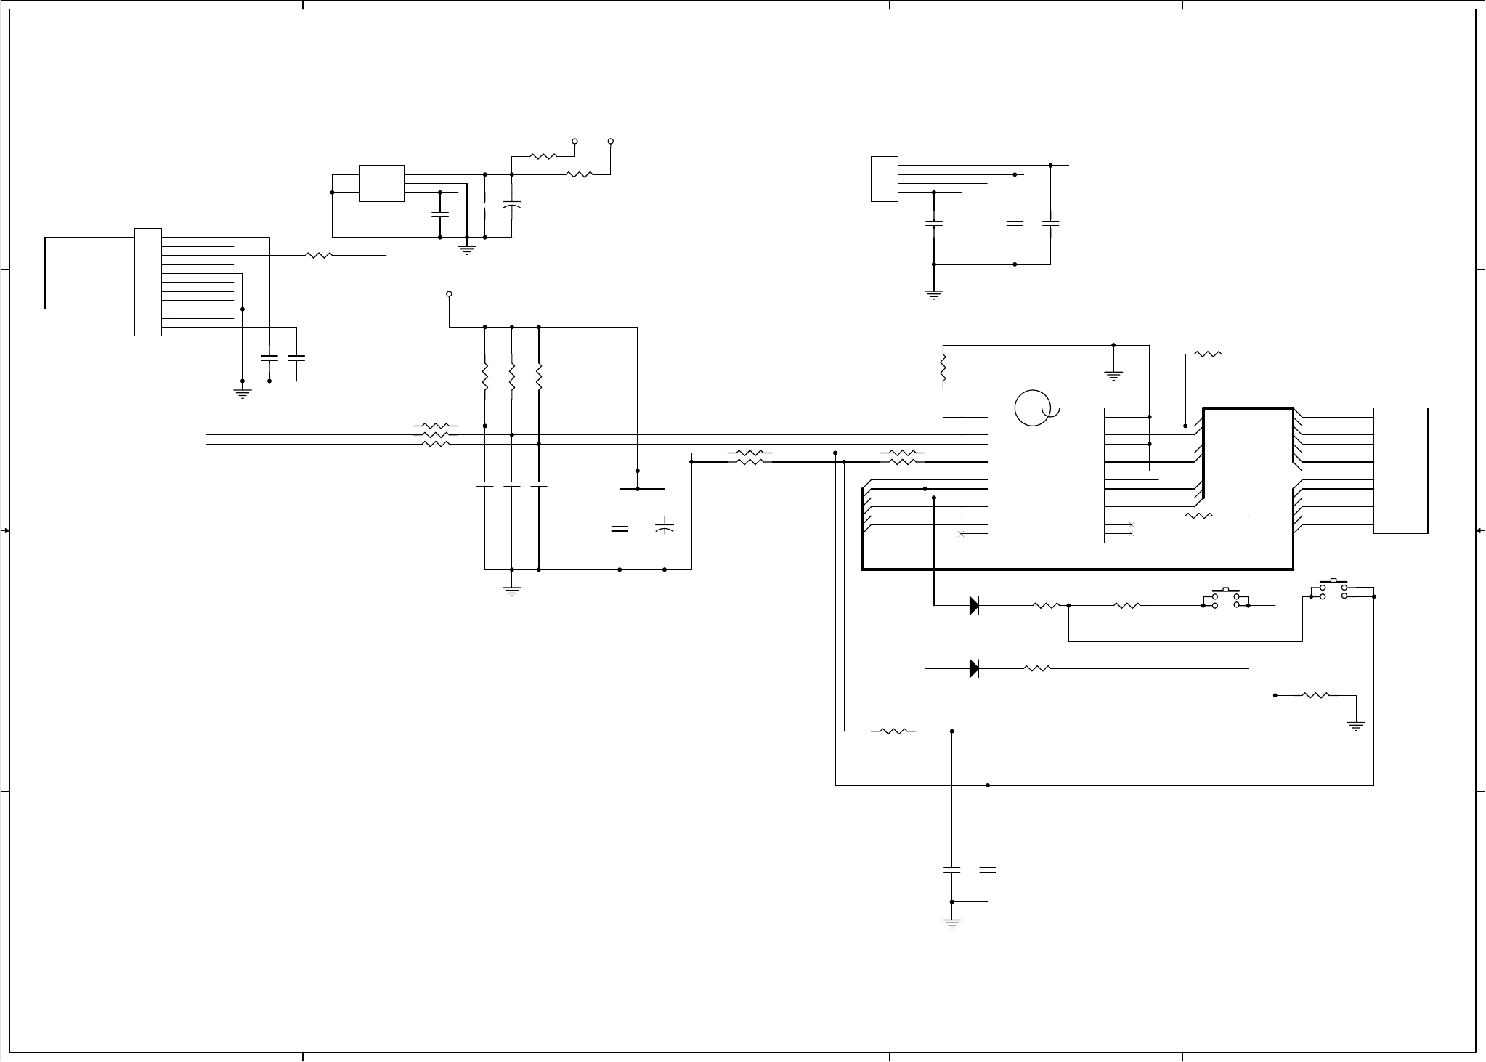Click the large connector block at far right
The height and width of the screenshot is (1062, 1486).
click(x=1400, y=471)
